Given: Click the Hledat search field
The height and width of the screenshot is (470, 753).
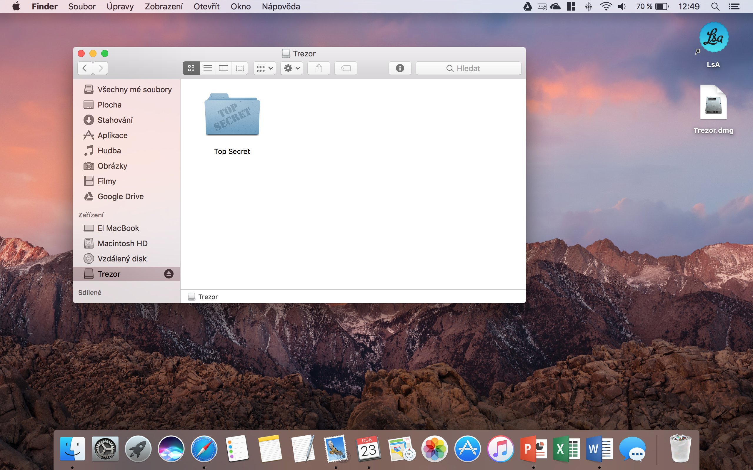Looking at the screenshot, I should coord(468,68).
